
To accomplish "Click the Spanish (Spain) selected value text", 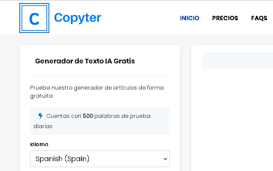I will 62,159.
